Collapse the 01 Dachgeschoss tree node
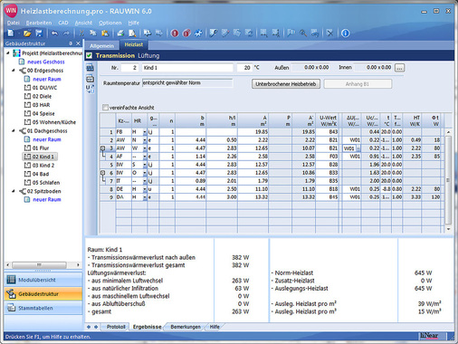Image resolution: width=458 pixels, height=344 pixels. coord(14,131)
